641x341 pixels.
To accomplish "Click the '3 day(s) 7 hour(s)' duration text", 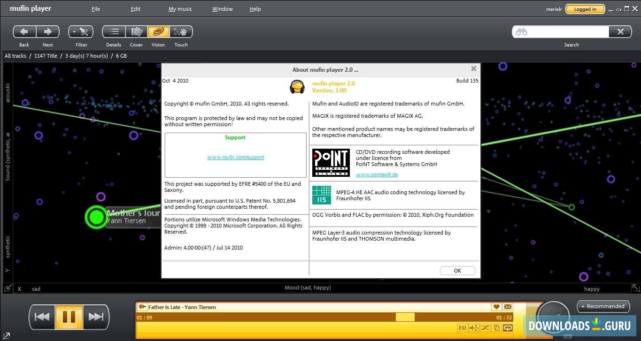I will 86,56.
